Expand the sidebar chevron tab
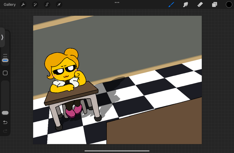Image resolution: width=234 pixels, height=153 pixels. click(x=2, y=37)
